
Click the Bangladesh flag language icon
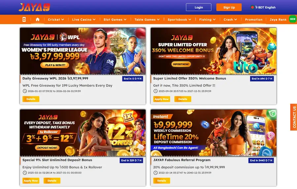(x=252, y=7)
